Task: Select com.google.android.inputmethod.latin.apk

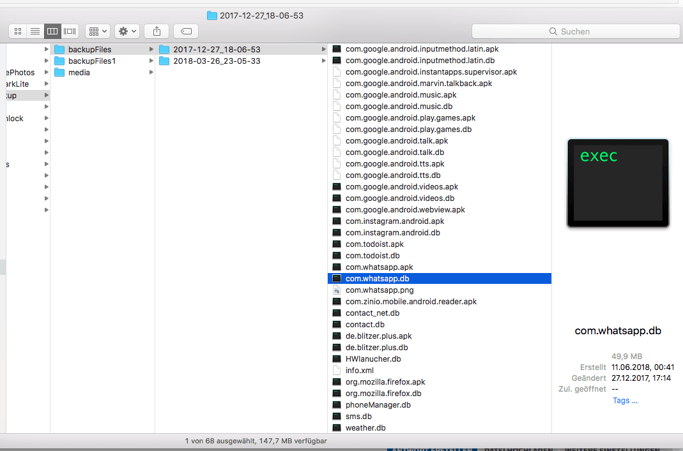Action: pos(440,49)
